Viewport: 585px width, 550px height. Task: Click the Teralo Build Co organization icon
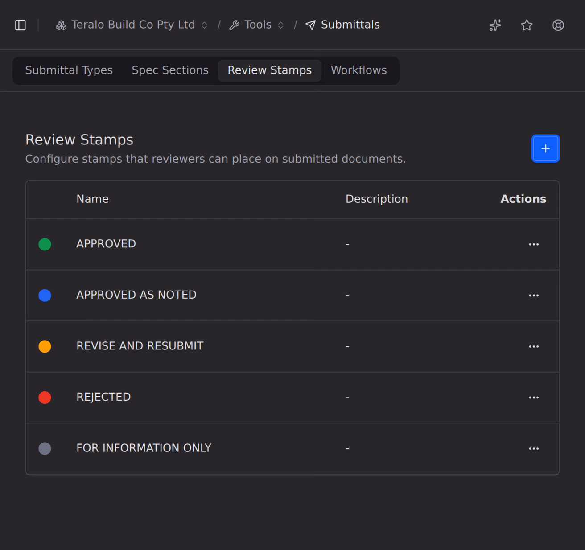point(61,25)
